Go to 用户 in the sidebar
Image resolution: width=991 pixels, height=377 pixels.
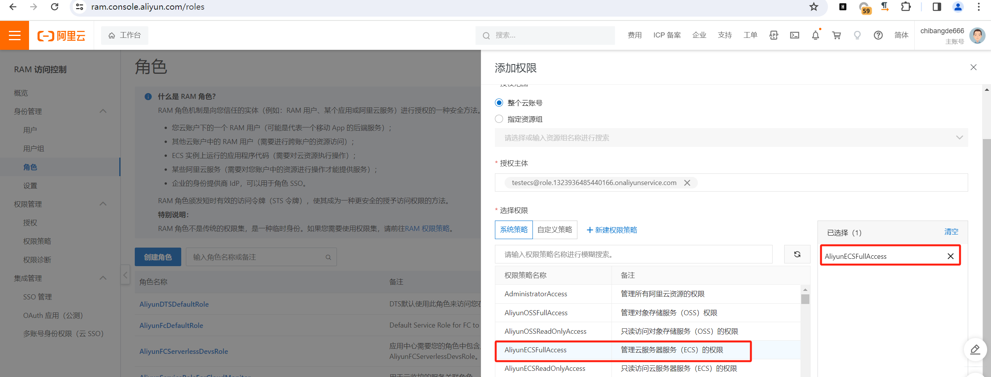tap(30, 130)
